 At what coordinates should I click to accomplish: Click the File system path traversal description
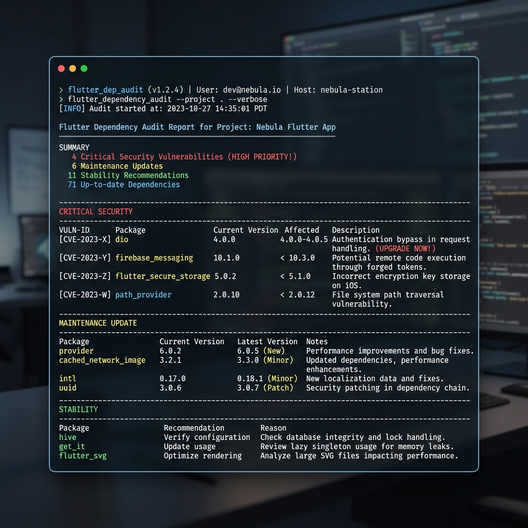coord(388,300)
